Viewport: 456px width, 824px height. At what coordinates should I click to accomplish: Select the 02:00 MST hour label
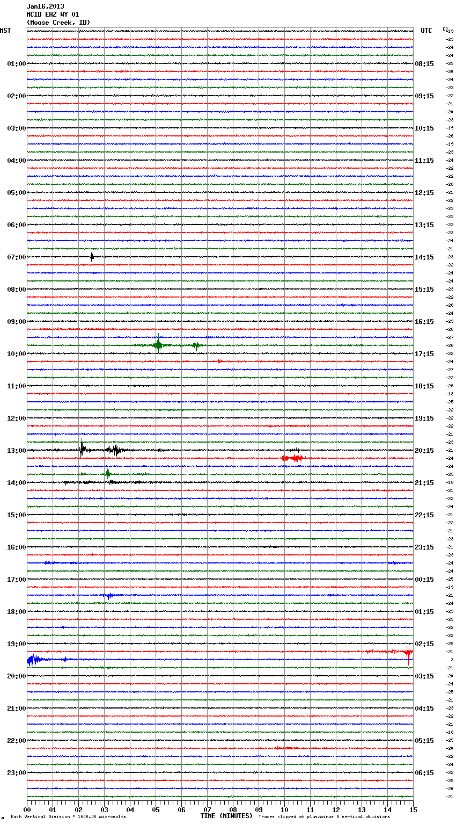click(x=16, y=96)
